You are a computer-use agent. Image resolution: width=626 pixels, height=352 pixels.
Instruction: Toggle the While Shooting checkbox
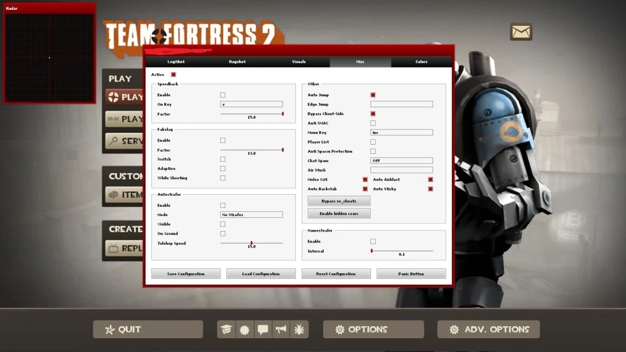click(x=223, y=178)
